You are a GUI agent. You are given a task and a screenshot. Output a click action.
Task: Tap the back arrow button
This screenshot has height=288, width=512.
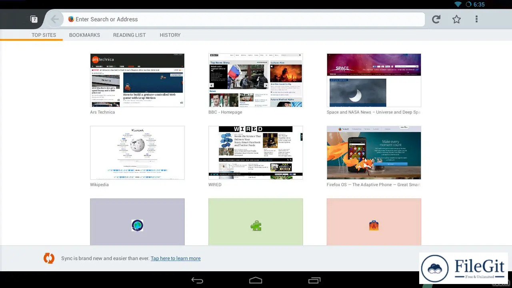coord(55,19)
